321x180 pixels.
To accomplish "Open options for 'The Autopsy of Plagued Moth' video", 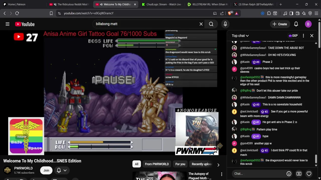I will [x=221, y=174].
